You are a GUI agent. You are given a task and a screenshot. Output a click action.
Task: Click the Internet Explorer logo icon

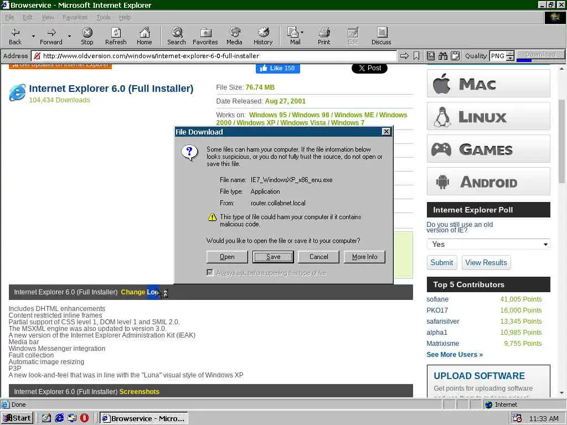[x=17, y=92]
